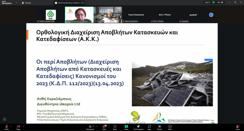The image size is (244, 131).
Task: Launch the AI Companion
Action: click(x=138, y=126)
